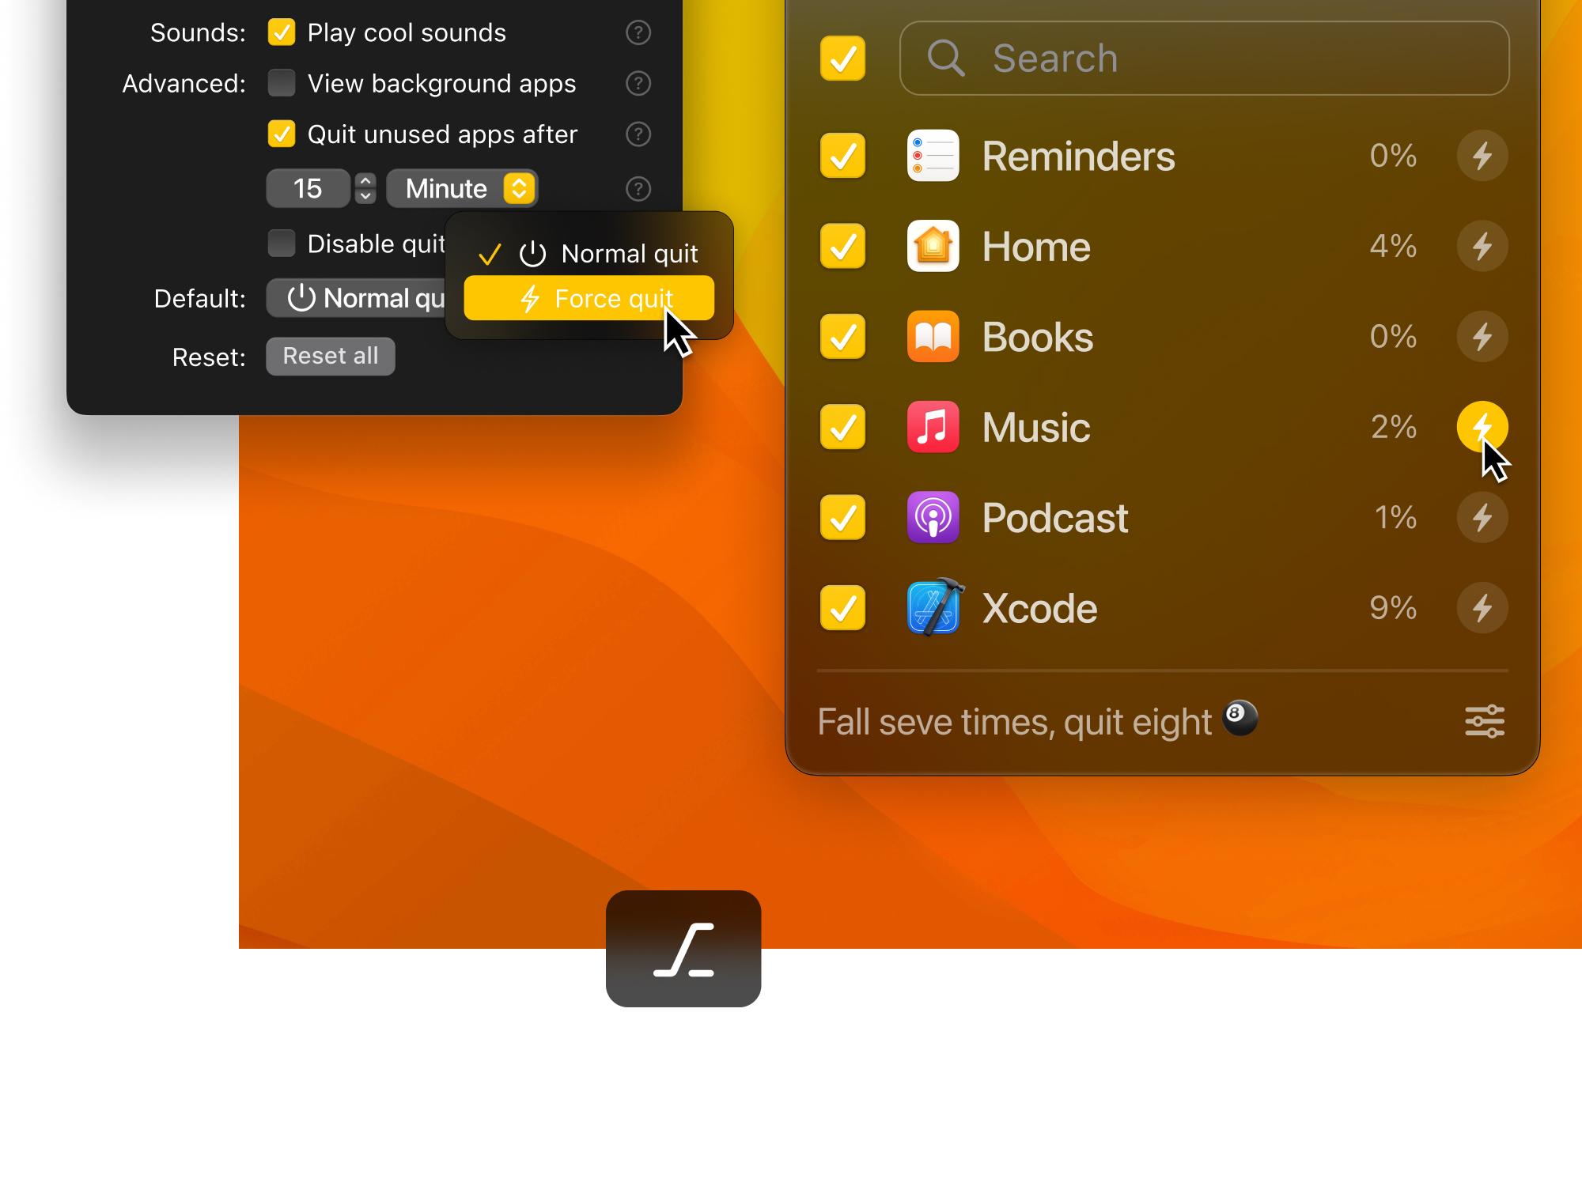Choose Force quit from the menu

point(589,298)
